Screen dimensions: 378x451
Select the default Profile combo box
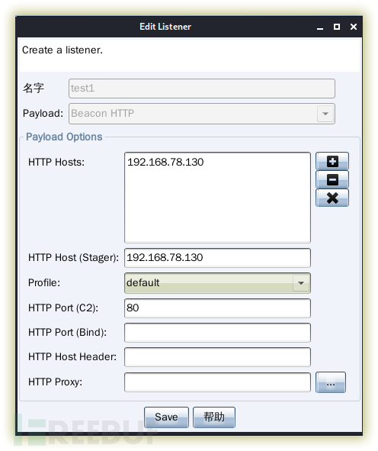(217, 283)
